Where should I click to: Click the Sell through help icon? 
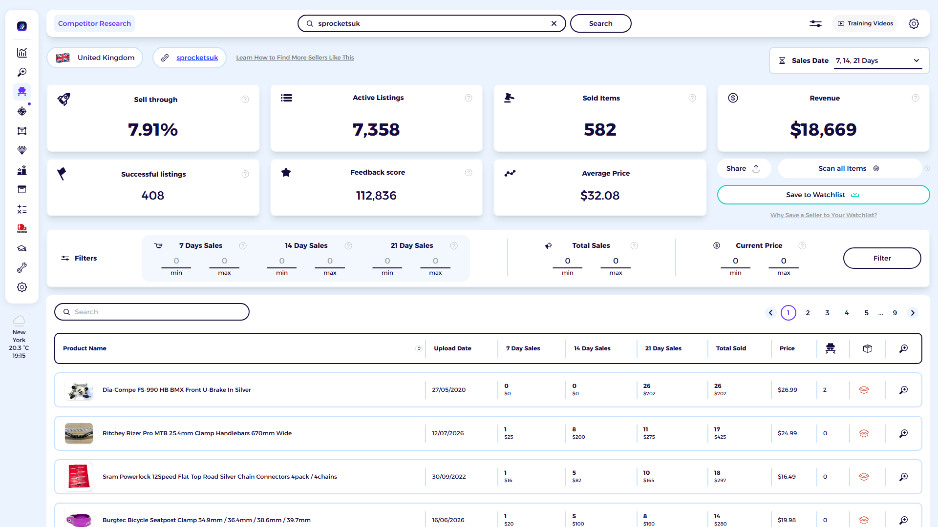pos(245,100)
